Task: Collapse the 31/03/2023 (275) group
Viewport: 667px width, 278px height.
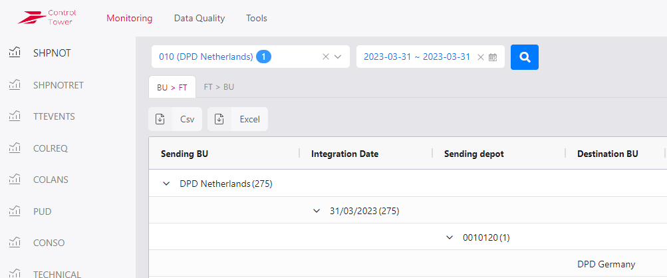Action: click(x=317, y=211)
